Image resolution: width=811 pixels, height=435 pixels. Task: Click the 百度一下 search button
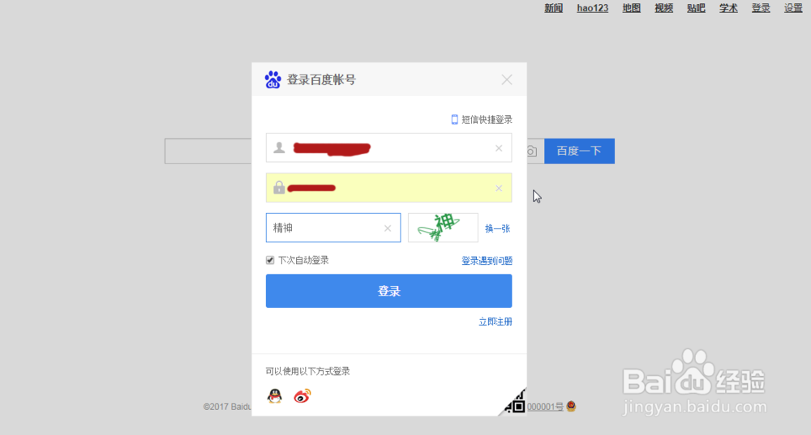click(x=579, y=151)
